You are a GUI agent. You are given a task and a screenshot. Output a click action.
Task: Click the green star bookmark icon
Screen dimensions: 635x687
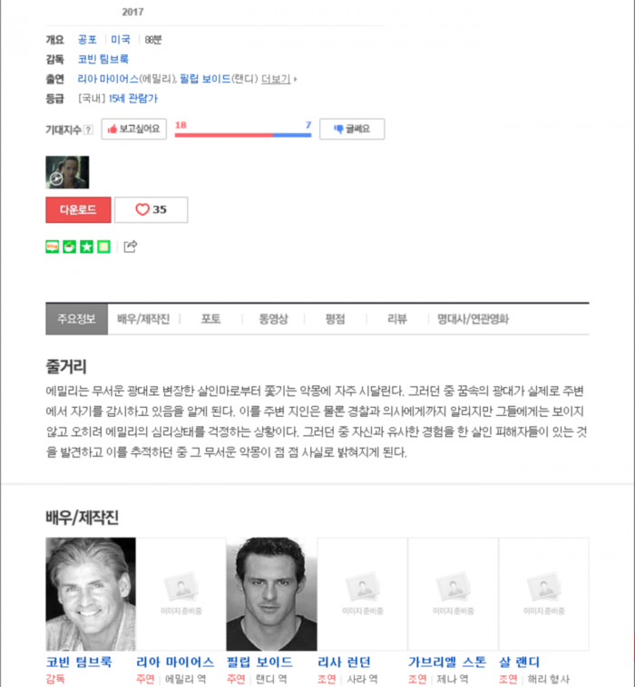(x=86, y=247)
